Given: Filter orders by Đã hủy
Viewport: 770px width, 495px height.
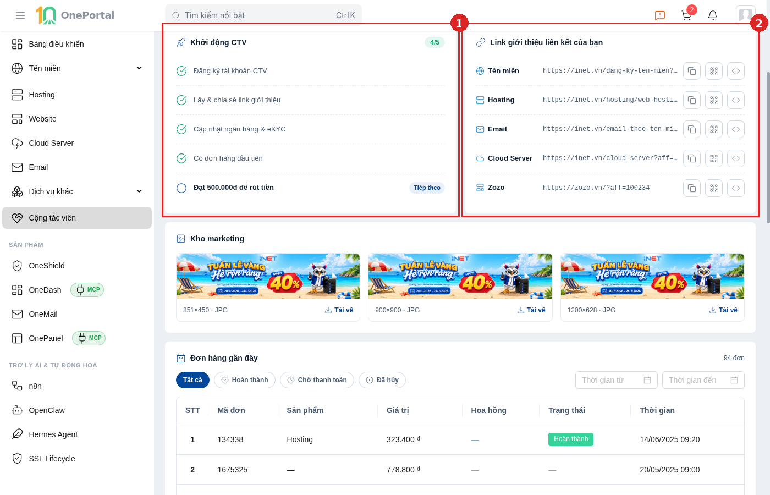Looking at the screenshot, I should coord(382,380).
